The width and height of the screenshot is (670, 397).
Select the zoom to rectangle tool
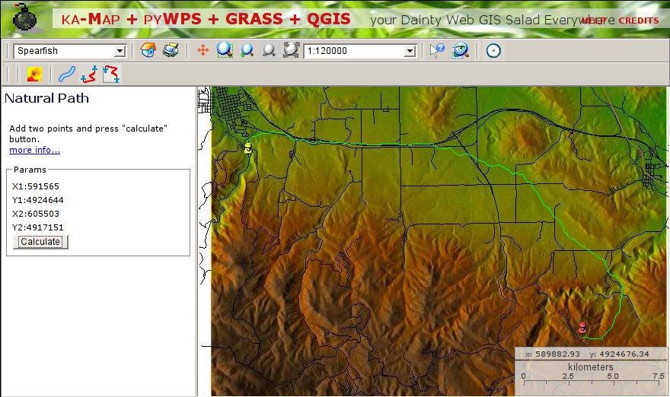click(x=225, y=50)
